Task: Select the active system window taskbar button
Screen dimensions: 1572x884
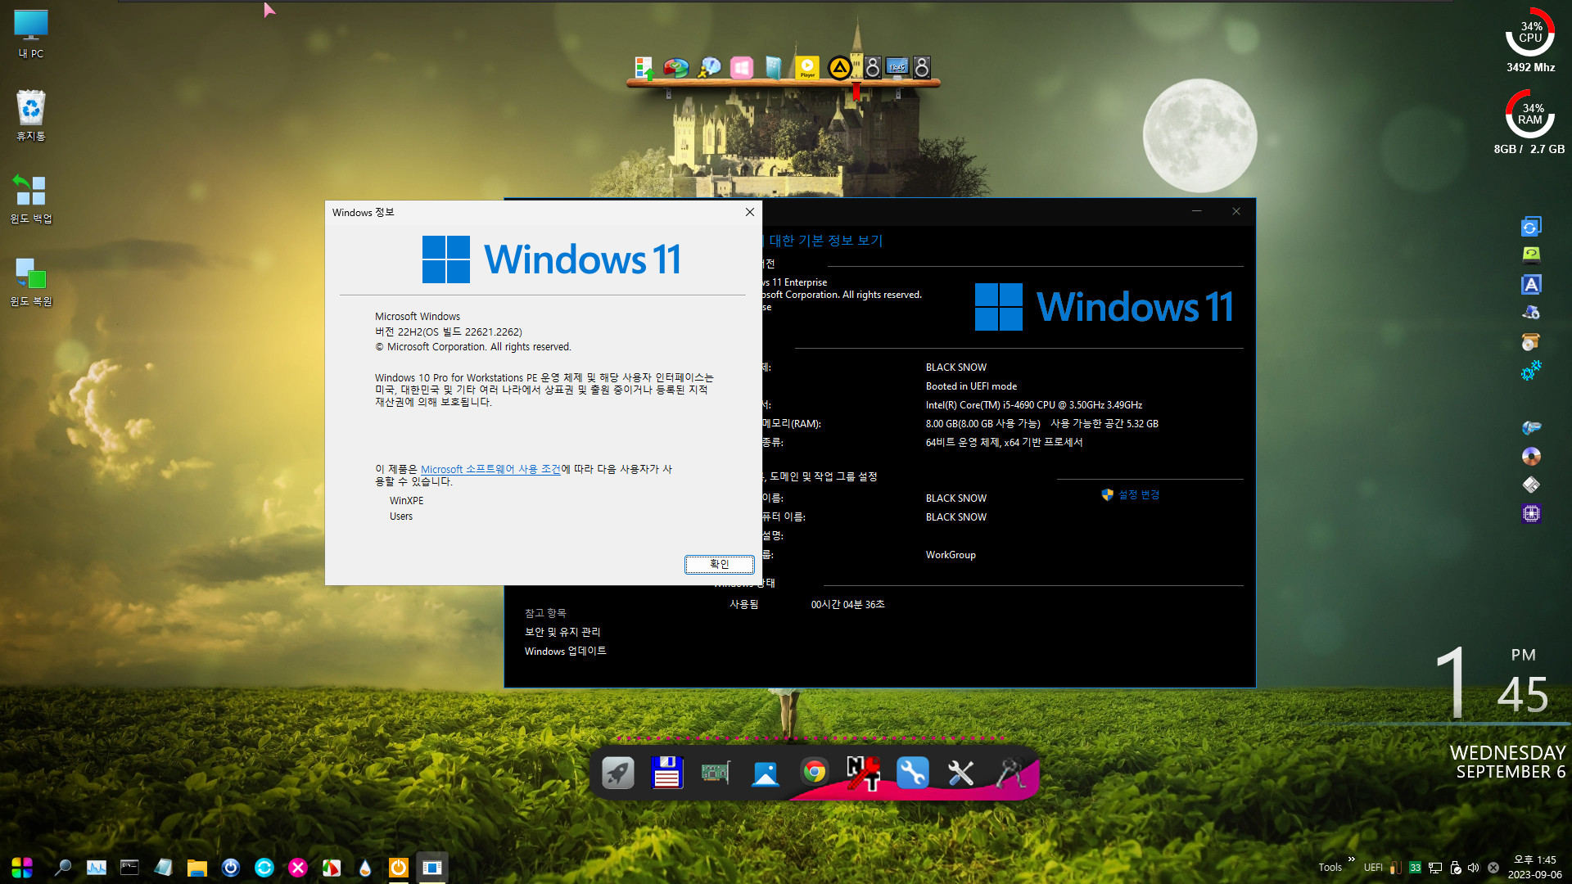Action: coord(432,867)
